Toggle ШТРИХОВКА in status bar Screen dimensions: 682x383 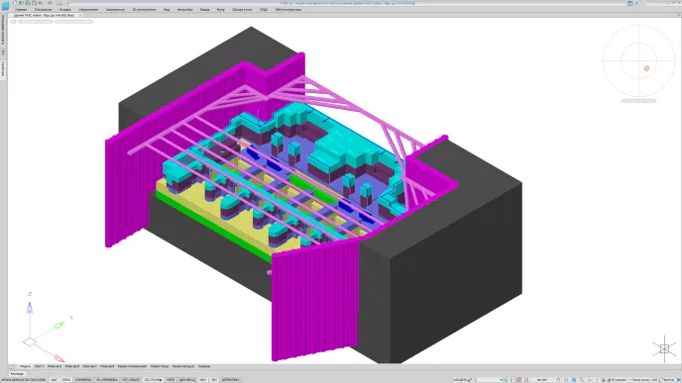(x=231, y=379)
